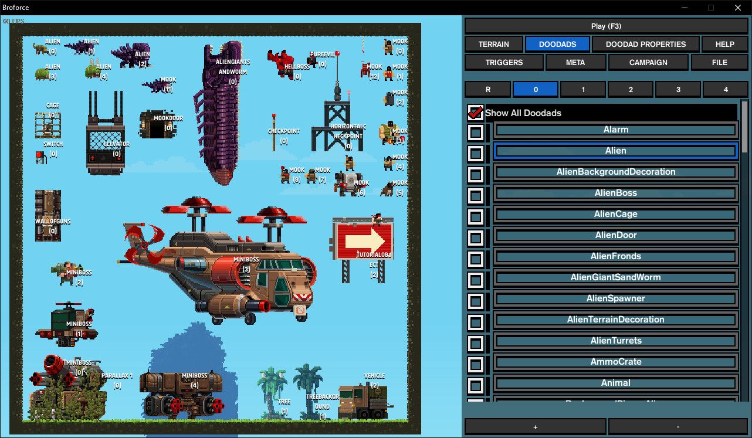
Task: Click the Play (F3) button
Action: coord(606,26)
